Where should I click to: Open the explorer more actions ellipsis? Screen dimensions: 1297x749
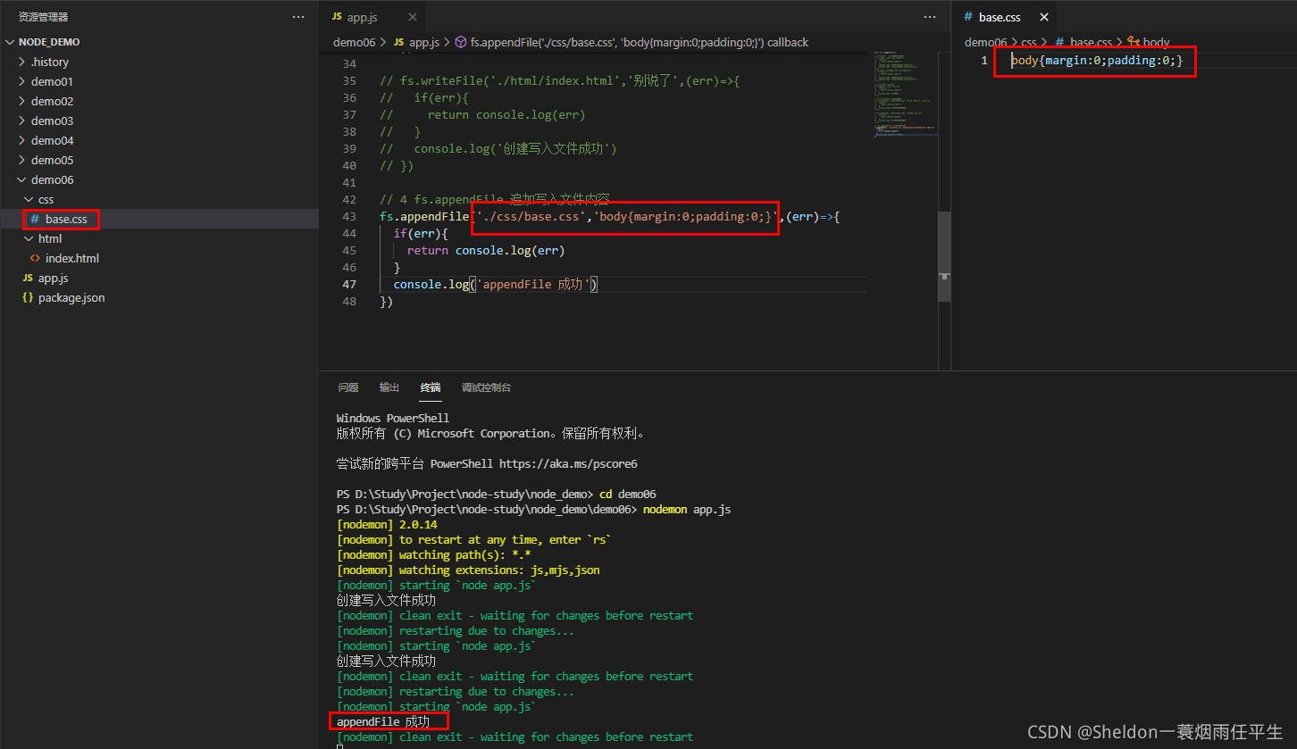[x=298, y=17]
